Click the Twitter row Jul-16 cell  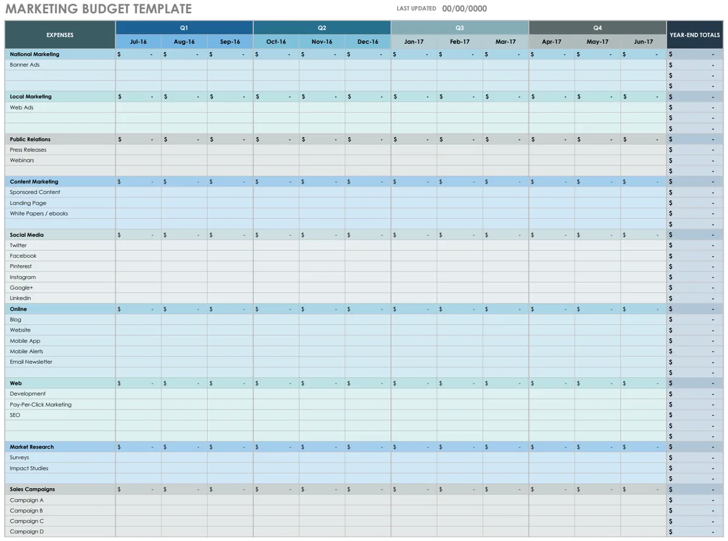point(138,245)
